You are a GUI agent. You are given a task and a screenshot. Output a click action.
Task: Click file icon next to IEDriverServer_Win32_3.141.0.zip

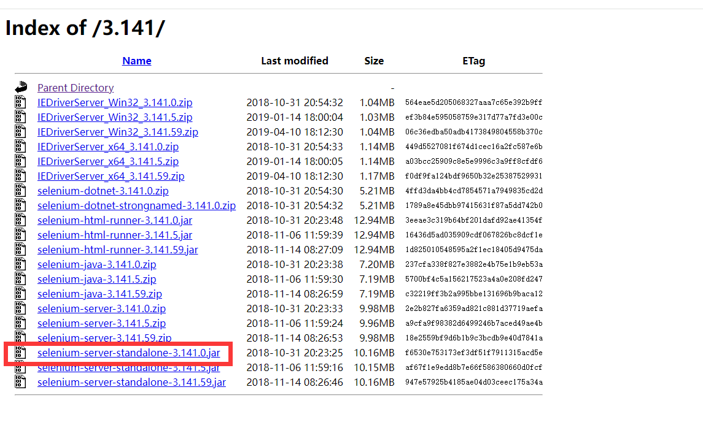[21, 102]
